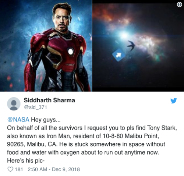
Task: Click the words "Tony Stark" in tweet
Action: tap(162, 128)
